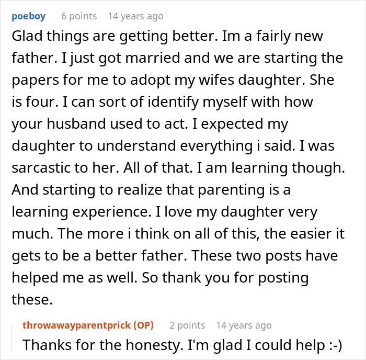This screenshot has height=360, width=366.
Task: Click the 6 points score label
Action: tap(79, 16)
